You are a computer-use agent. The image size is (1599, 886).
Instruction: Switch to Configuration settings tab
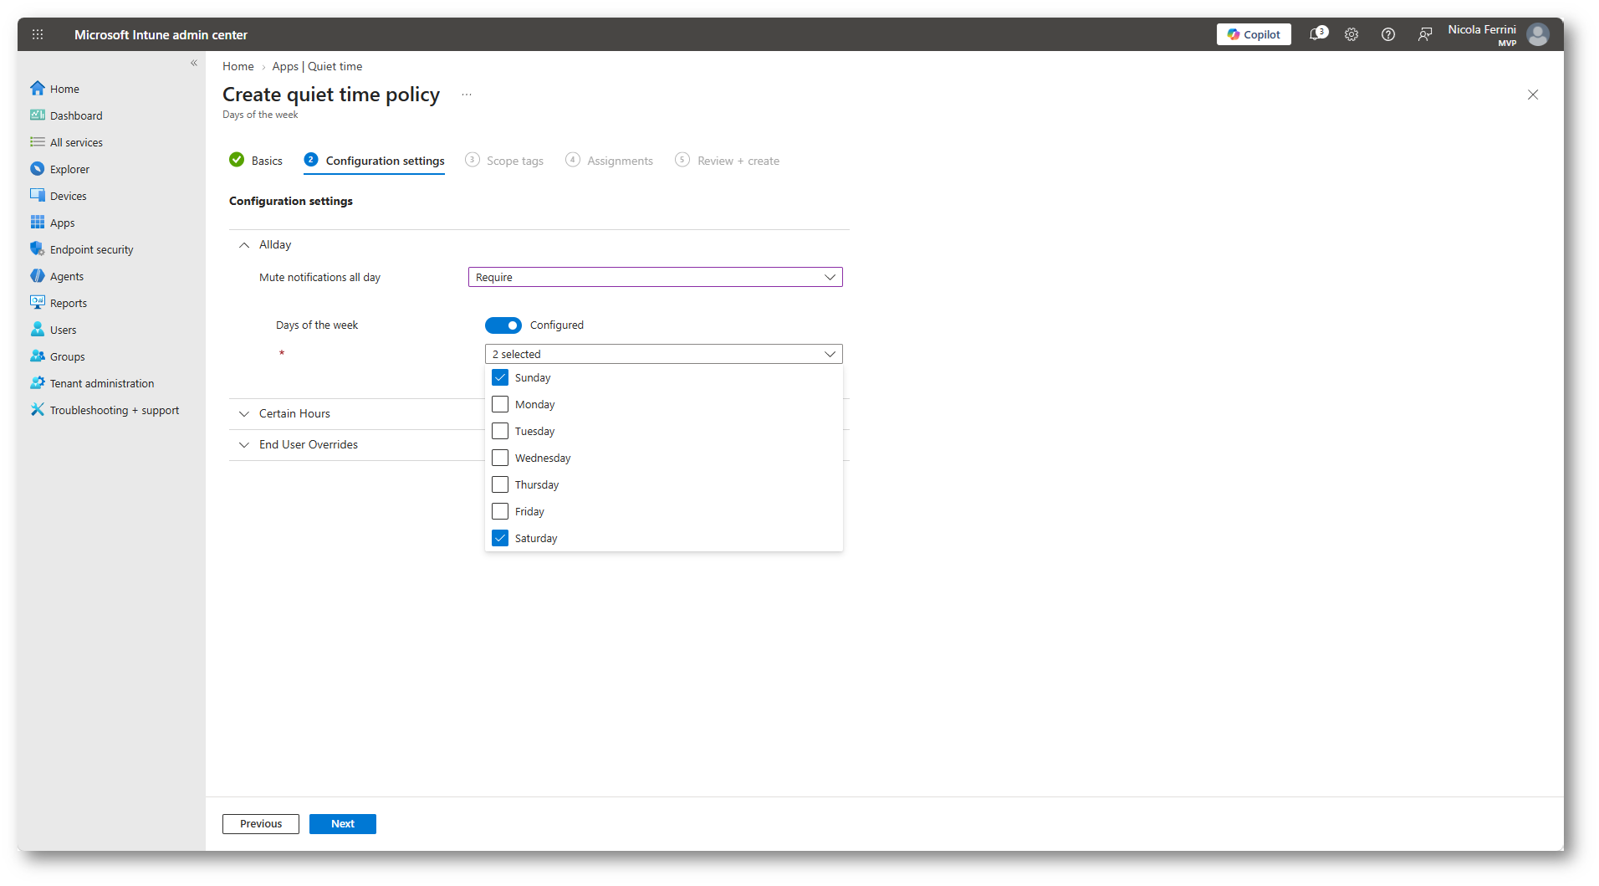(374, 161)
